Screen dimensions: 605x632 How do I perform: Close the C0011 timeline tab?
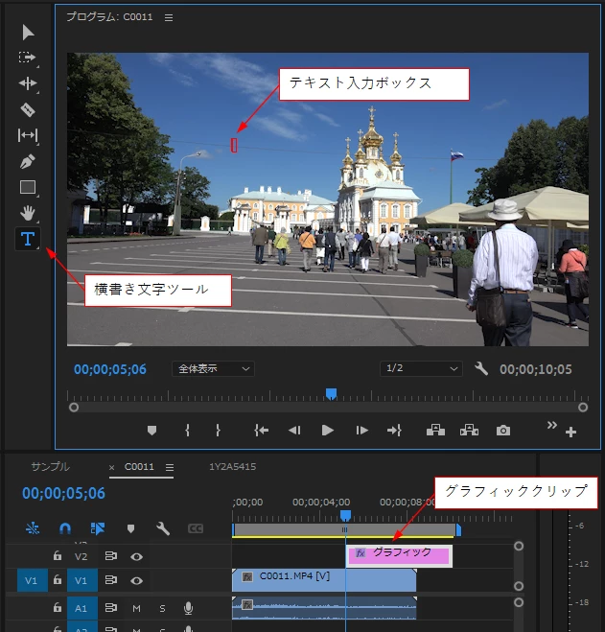click(x=111, y=467)
